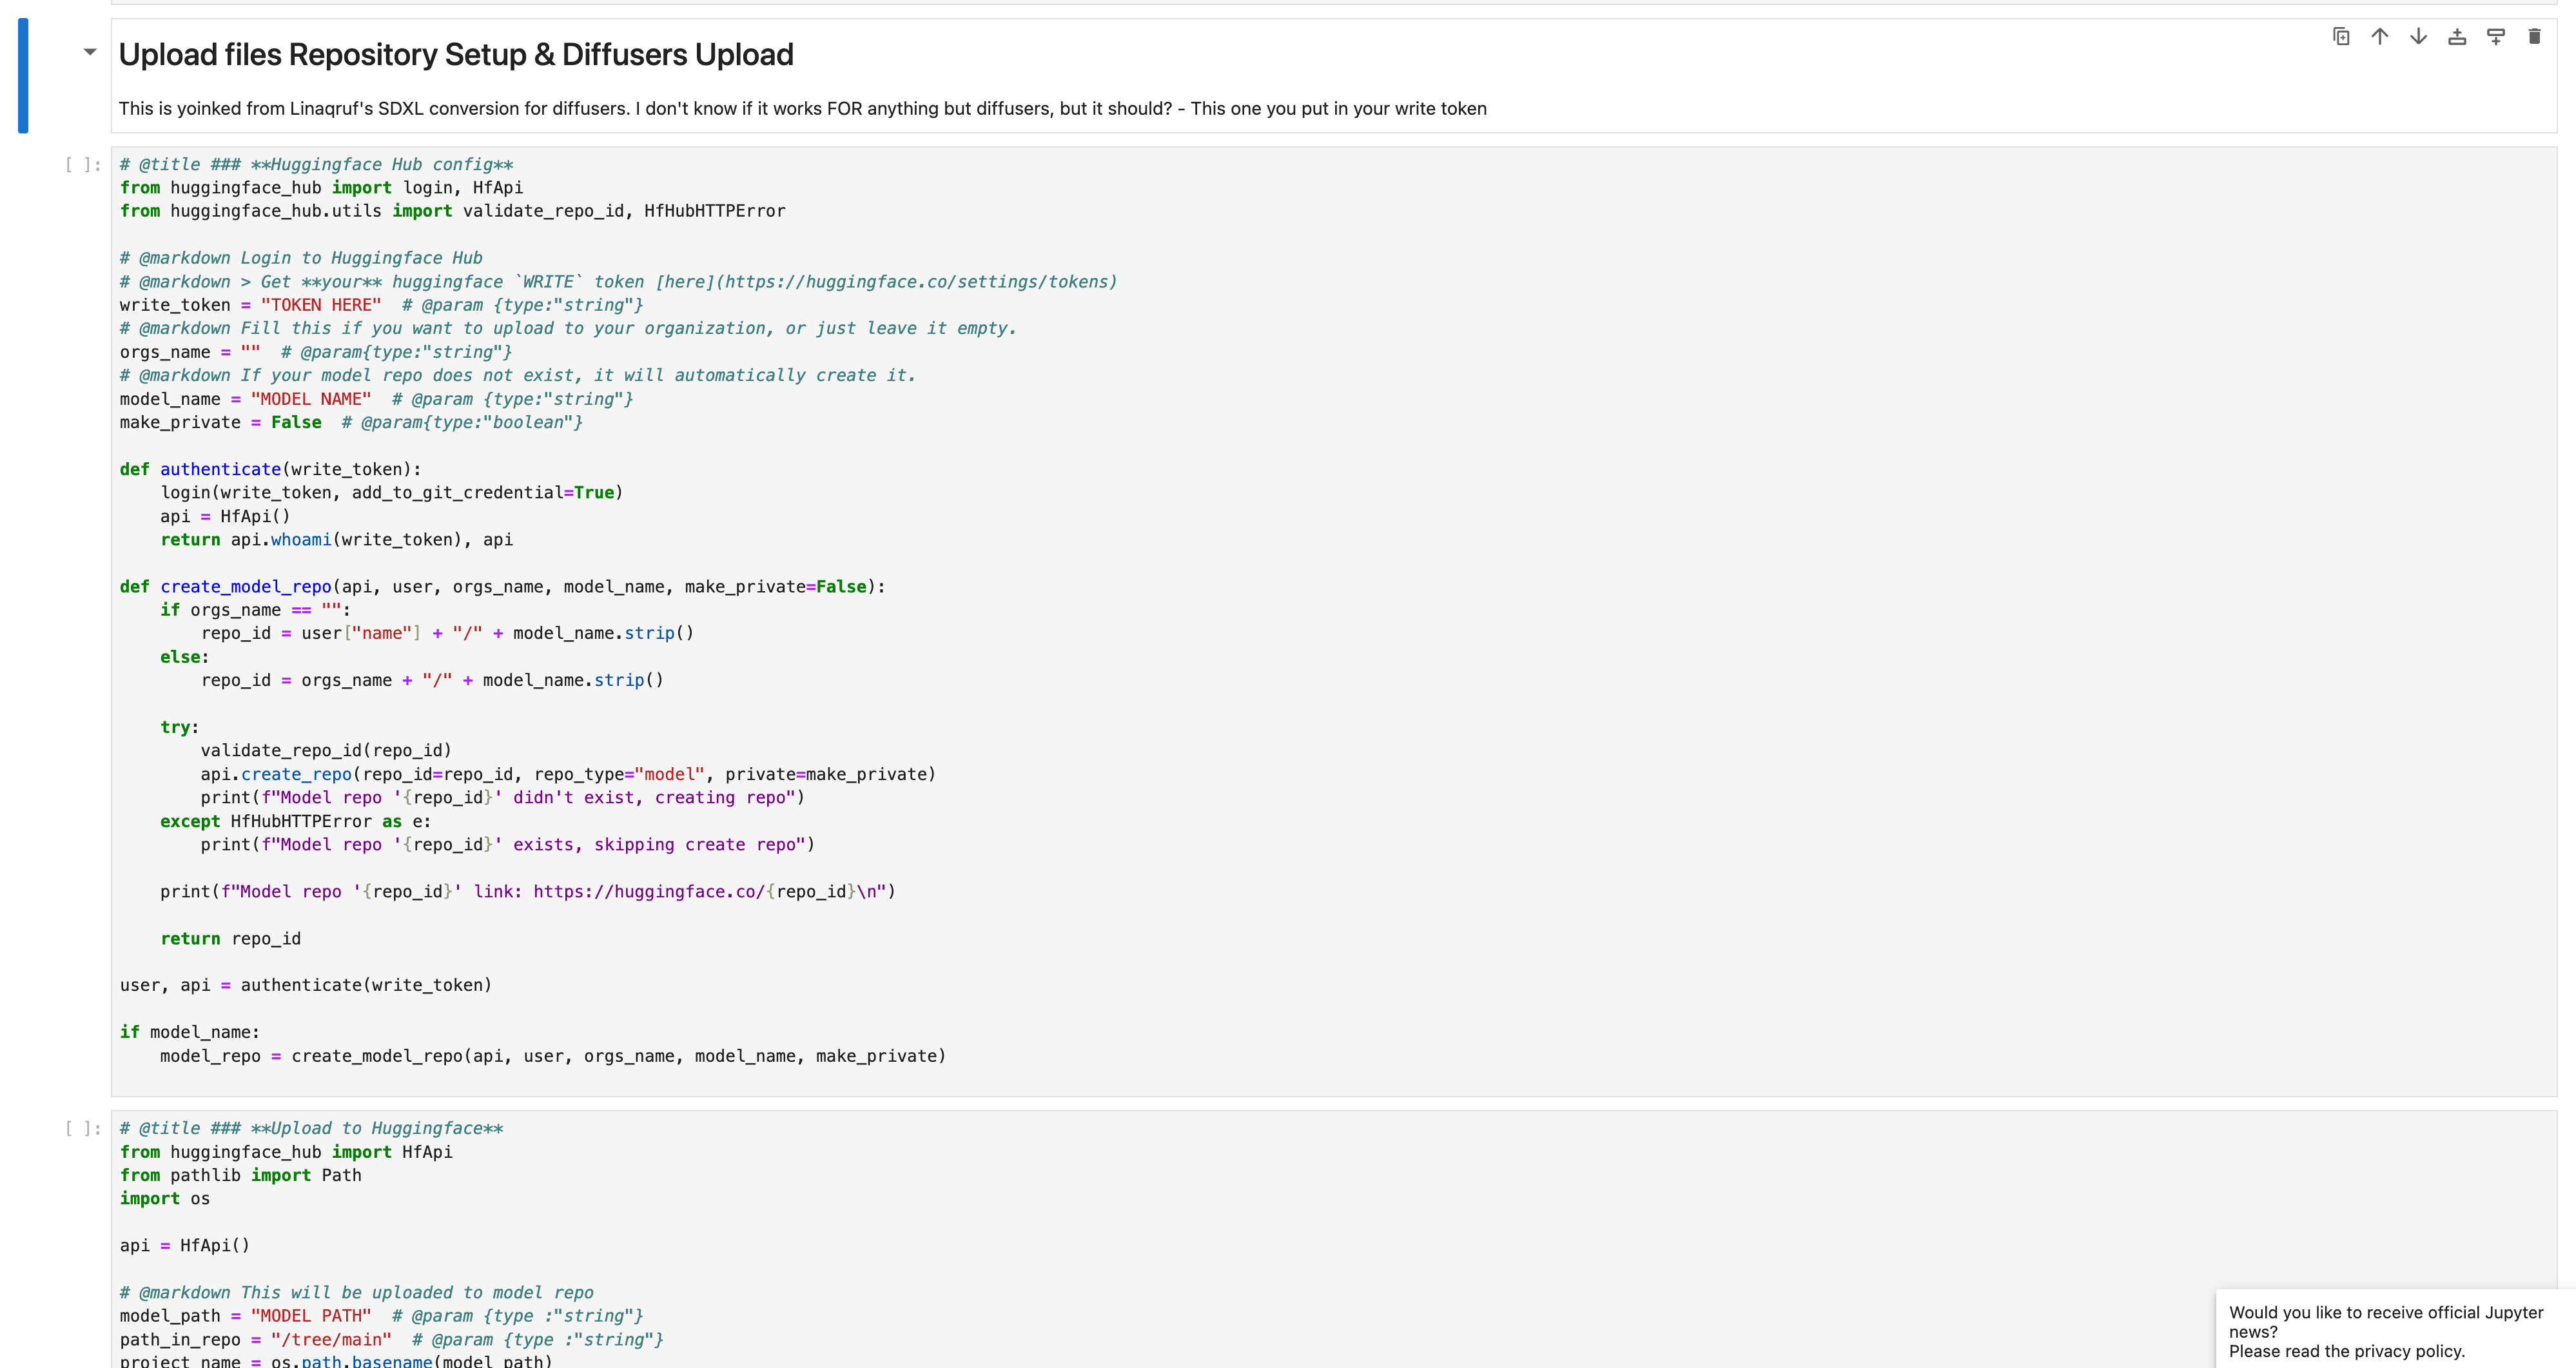Click the "didn't exist, creating repo" print line
Viewport: 2576px width, 1368px height.
[503, 798]
